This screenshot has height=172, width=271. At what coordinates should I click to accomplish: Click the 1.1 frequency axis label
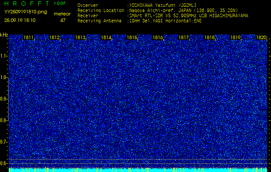(3, 56)
